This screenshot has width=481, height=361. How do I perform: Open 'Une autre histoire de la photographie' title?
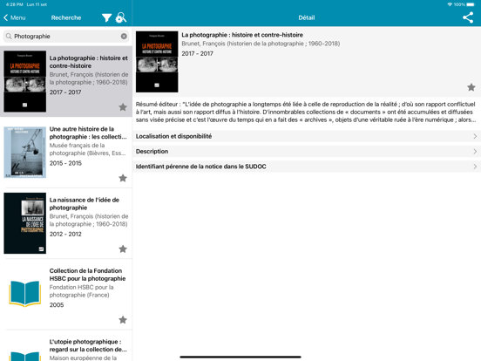pos(88,133)
